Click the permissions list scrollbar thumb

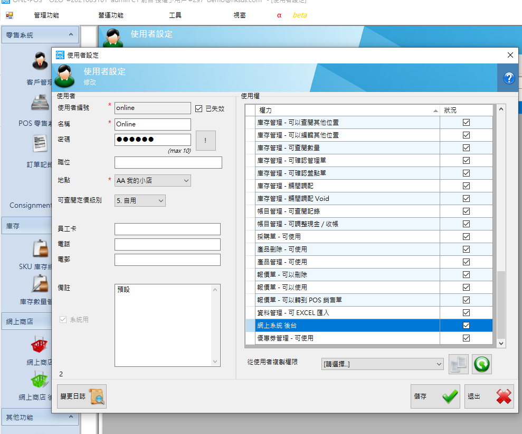coord(501,305)
